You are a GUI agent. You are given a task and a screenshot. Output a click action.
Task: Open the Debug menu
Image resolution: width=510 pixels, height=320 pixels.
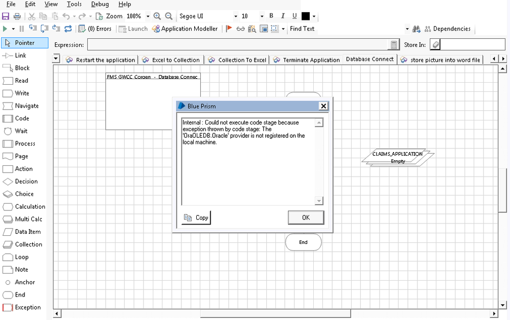100,4
